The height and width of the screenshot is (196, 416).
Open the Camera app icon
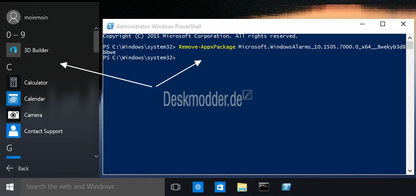[x=13, y=115]
